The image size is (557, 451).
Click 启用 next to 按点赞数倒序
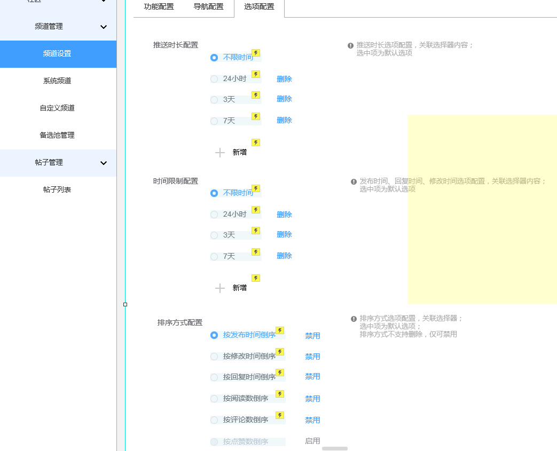(312, 441)
